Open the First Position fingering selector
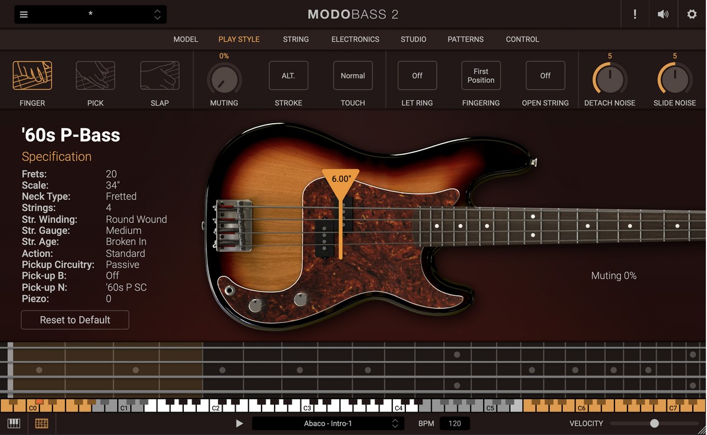The width and height of the screenshot is (707, 435). (481, 75)
